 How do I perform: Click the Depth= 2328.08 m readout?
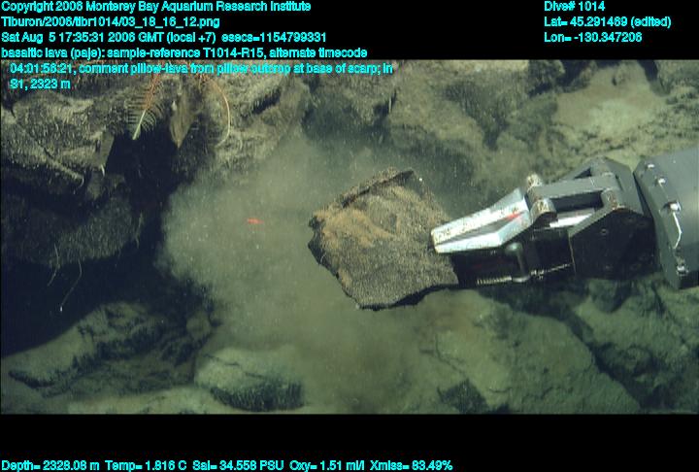click(x=50, y=466)
